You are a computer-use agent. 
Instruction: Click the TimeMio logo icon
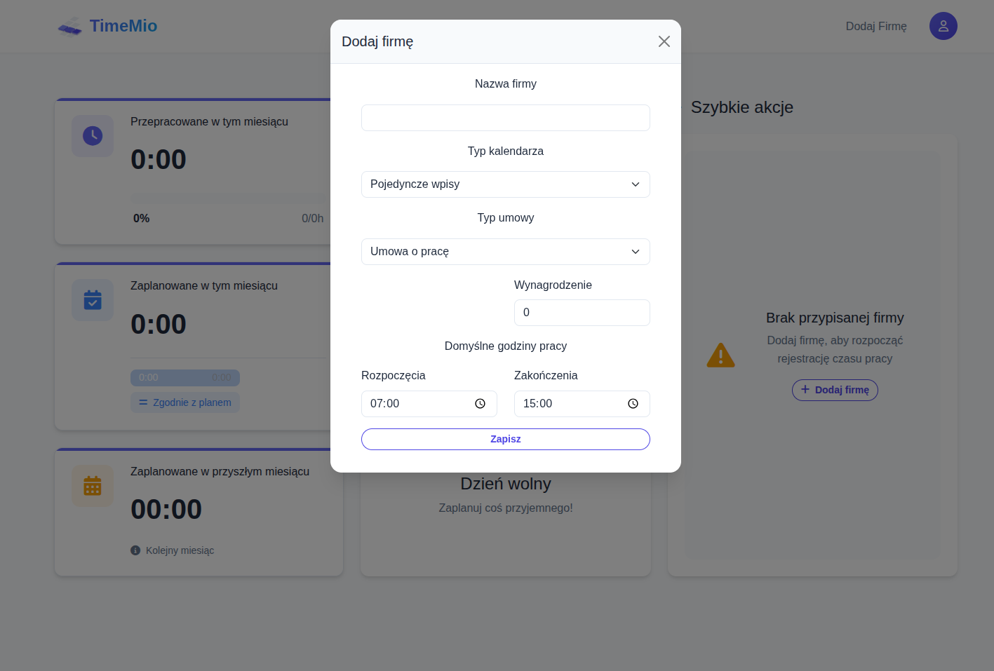[x=70, y=27]
